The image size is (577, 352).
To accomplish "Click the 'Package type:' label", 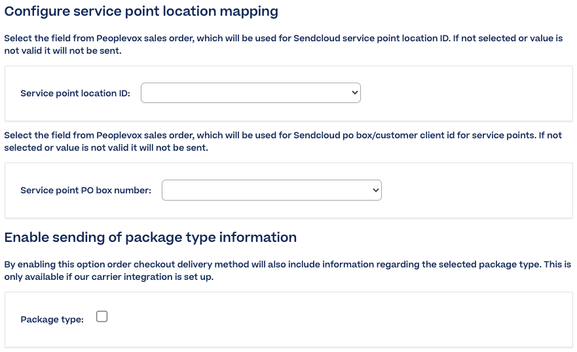I will tap(52, 320).
